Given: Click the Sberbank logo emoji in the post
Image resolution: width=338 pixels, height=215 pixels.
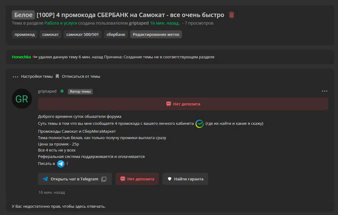Looking at the screenshot, I should (200, 124).
